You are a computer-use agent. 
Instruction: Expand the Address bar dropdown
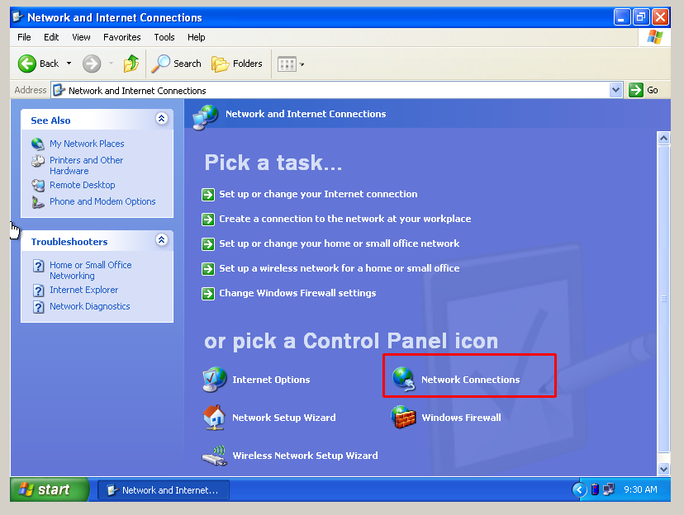pos(615,90)
